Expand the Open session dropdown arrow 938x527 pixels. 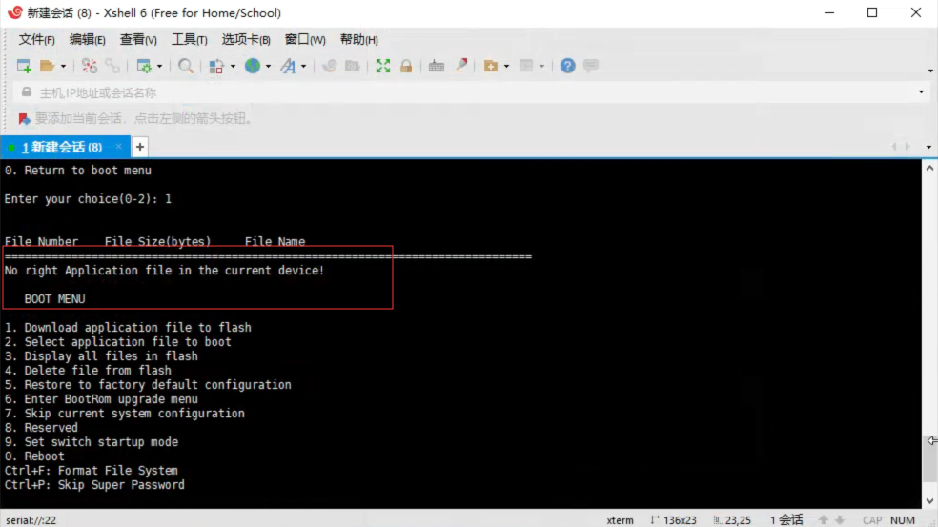pos(63,67)
